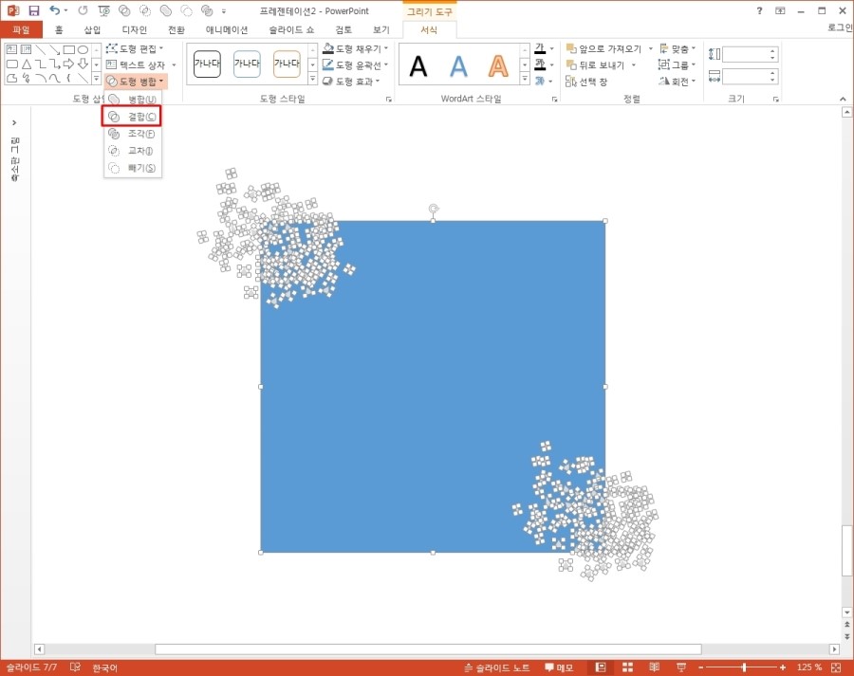Open the Undo history dropdown arrow
The height and width of the screenshot is (676, 854).
click(x=65, y=10)
